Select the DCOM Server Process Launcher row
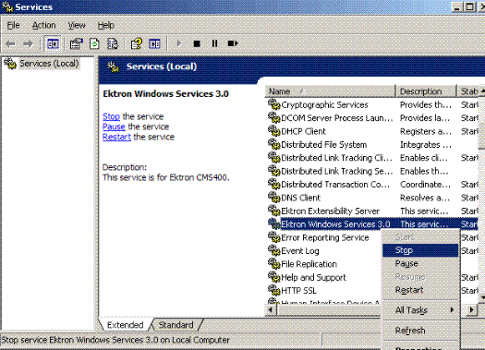This screenshot has height=350, width=485. pyautogui.click(x=372, y=118)
